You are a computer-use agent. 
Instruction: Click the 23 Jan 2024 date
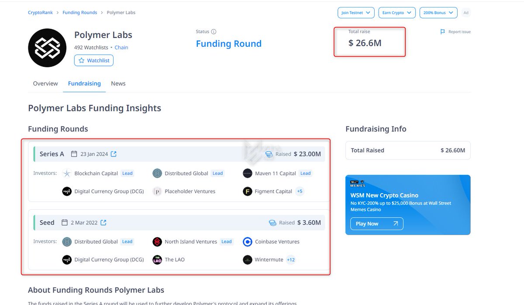94,154
